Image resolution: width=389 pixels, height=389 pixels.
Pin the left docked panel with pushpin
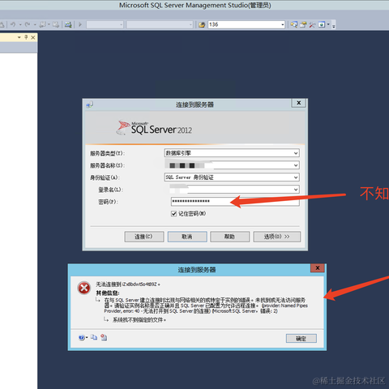coord(26,37)
